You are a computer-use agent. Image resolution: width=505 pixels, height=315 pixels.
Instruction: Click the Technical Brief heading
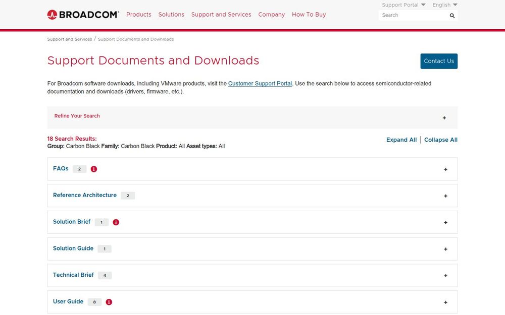pyautogui.click(x=73, y=275)
